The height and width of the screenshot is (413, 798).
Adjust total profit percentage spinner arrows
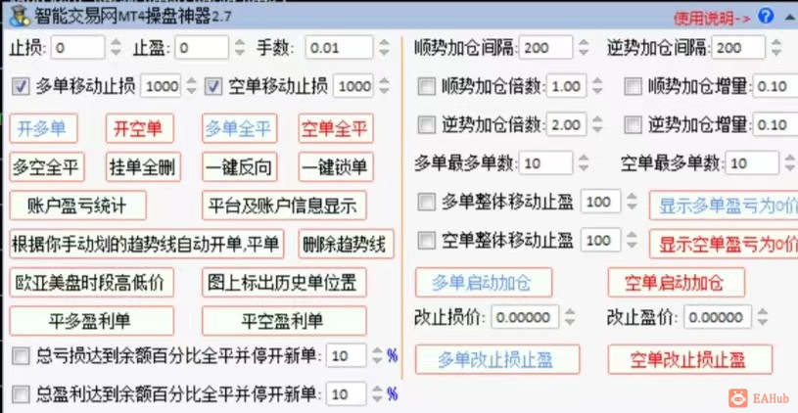[377, 394]
